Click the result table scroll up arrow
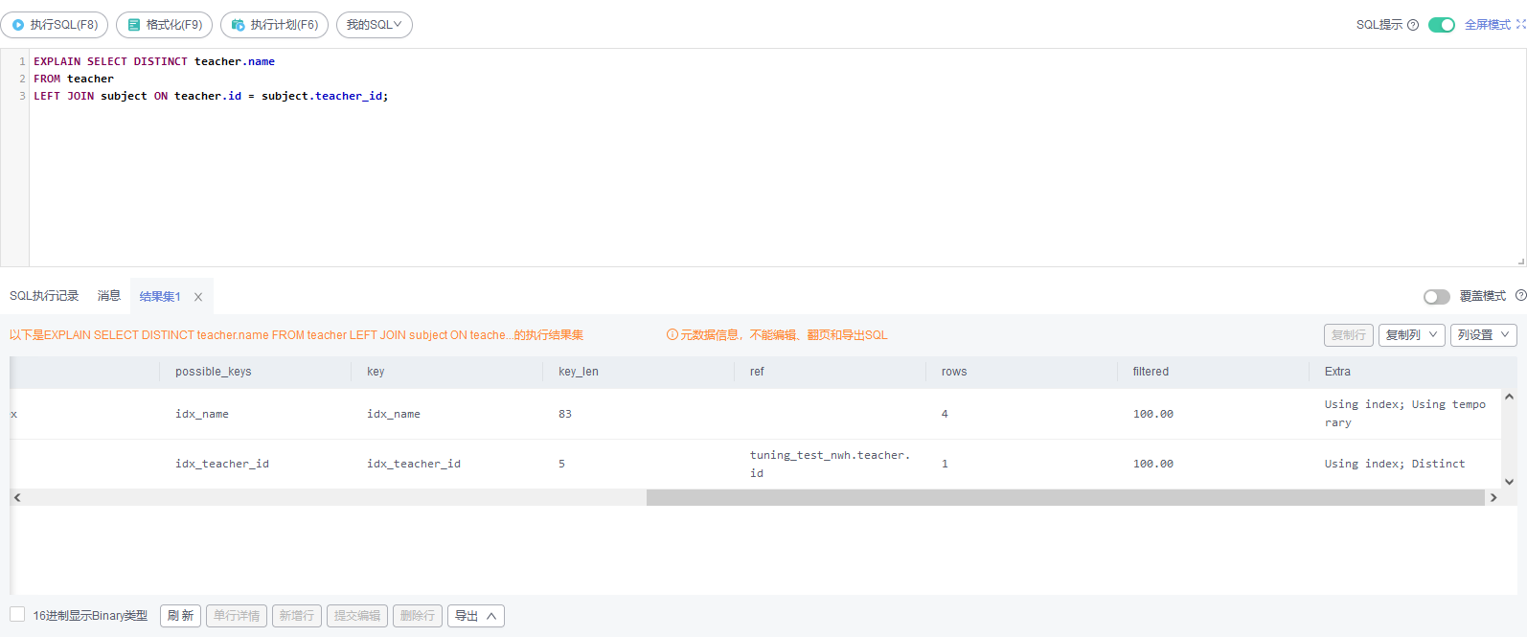 coord(1509,396)
